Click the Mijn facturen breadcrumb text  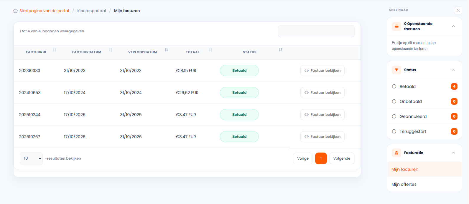pyautogui.click(x=127, y=11)
